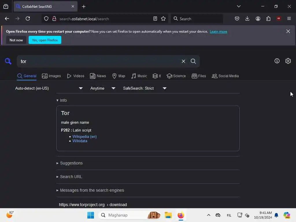Screen dimensions: 296x222
Task: Switch to the It category
Action: (157, 76)
